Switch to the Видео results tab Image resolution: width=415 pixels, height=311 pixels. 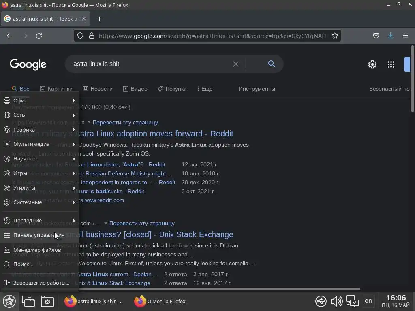[x=135, y=89]
